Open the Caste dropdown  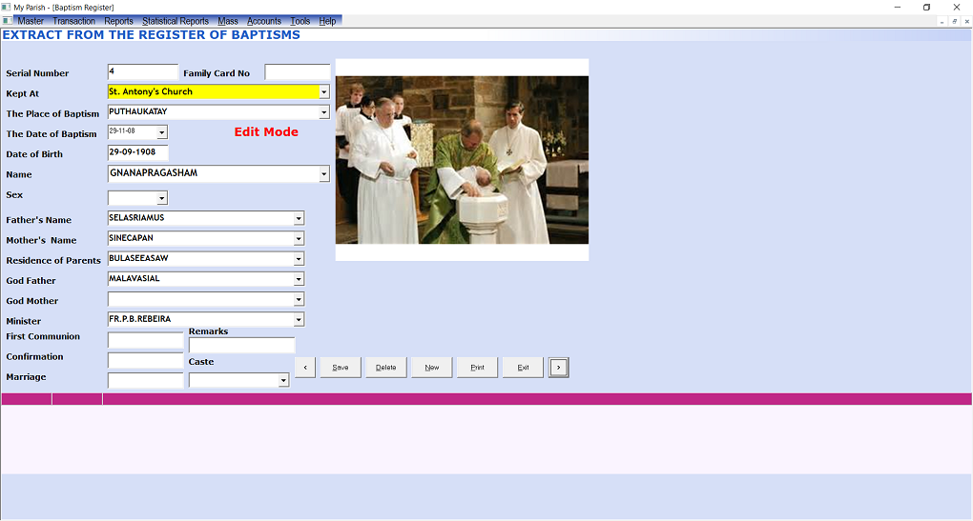[283, 381]
